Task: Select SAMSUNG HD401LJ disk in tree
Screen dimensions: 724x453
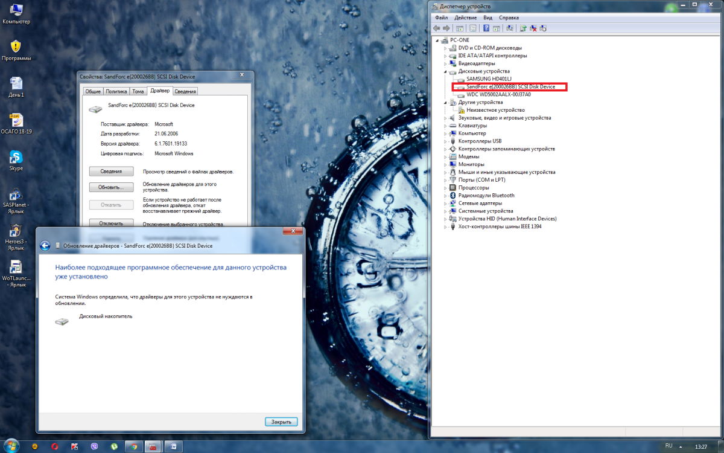Action: [x=489, y=79]
